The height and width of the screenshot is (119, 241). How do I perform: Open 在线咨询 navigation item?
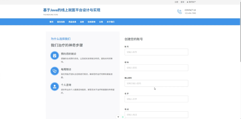[x=91, y=22]
